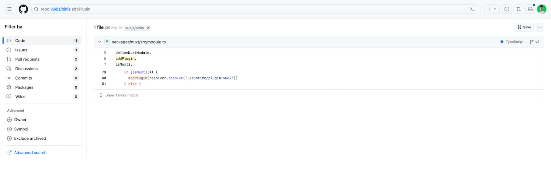Save this search query
This screenshot has width=551, height=187.
point(524,27)
